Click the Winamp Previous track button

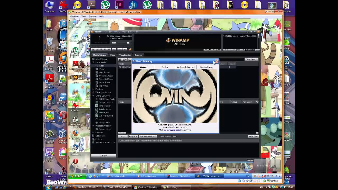pyautogui.click(x=93, y=49)
